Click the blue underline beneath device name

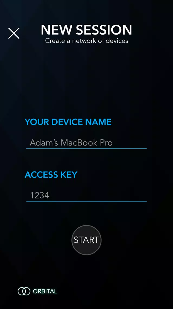click(x=86, y=149)
